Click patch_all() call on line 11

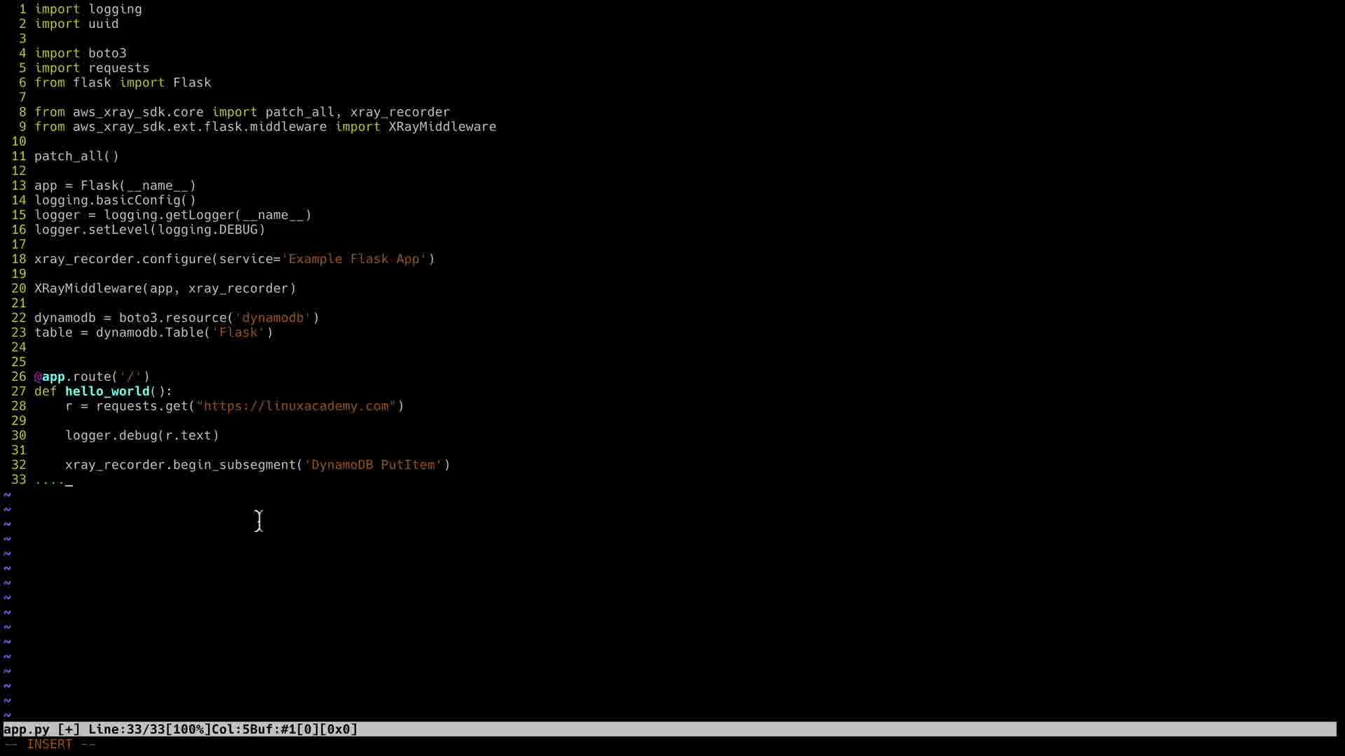76,156
